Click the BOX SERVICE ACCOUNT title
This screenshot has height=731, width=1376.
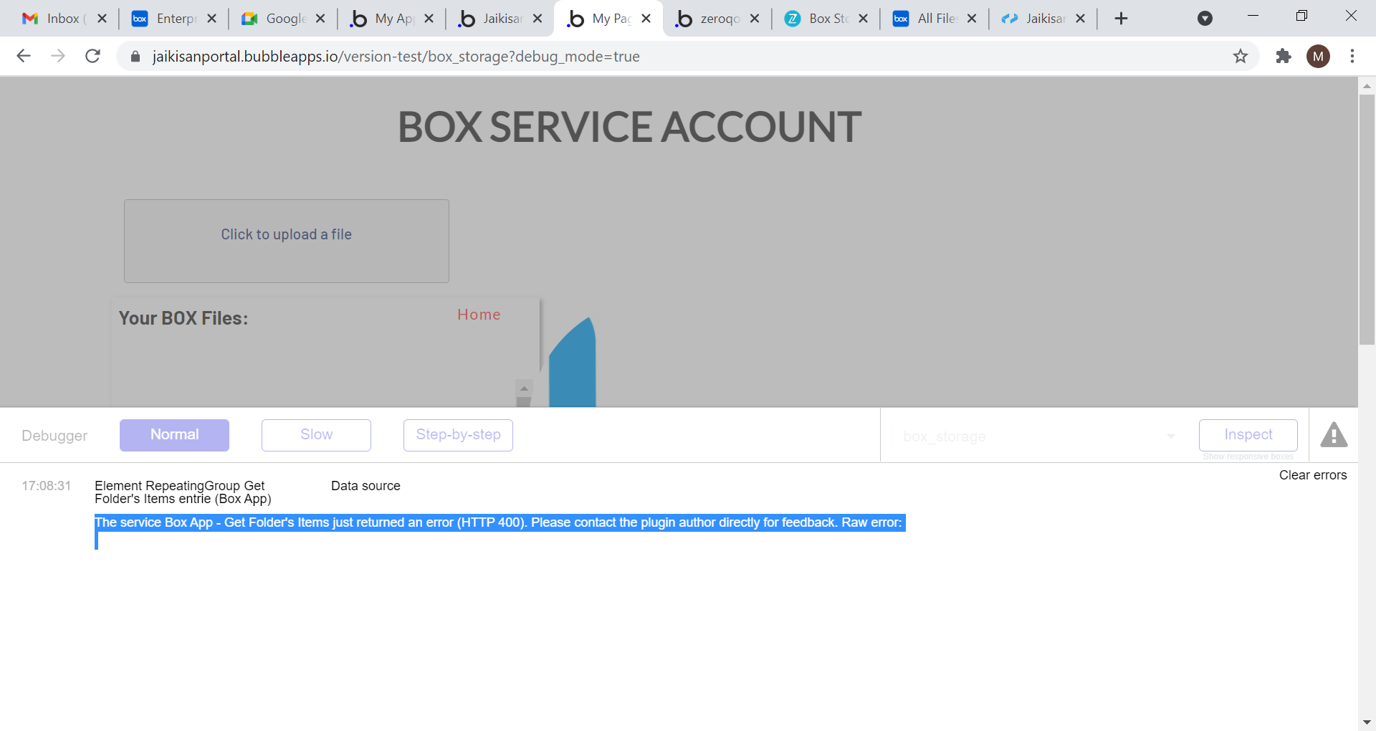(x=629, y=127)
